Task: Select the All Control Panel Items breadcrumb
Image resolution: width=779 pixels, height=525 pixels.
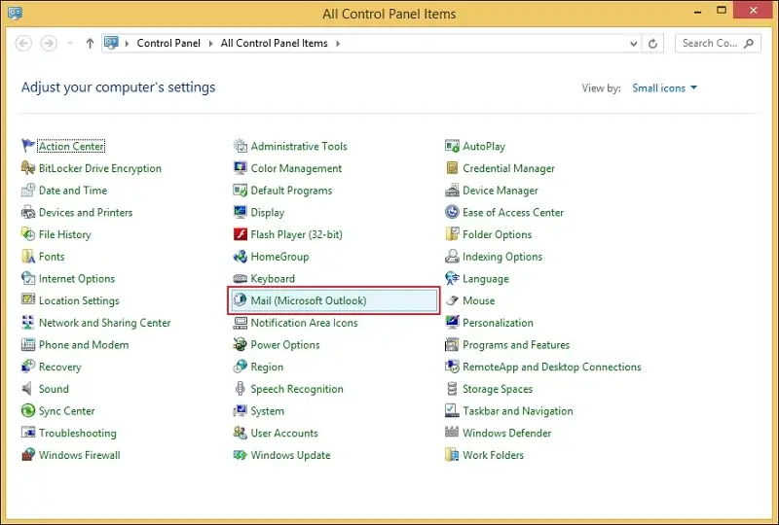Action: click(x=275, y=43)
